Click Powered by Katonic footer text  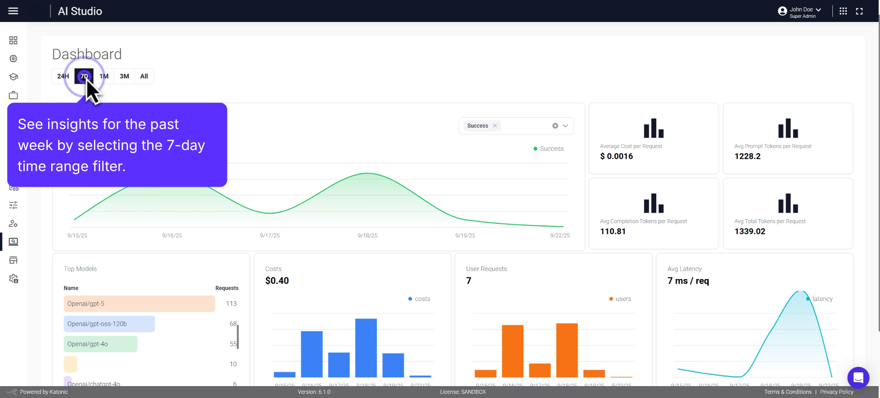click(x=44, y=392)
